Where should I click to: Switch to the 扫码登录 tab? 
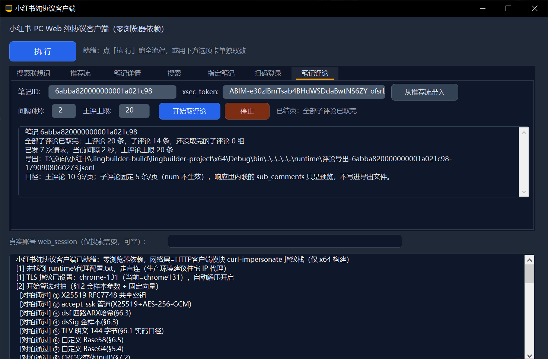pyautogui.click(x=268, y=73)
